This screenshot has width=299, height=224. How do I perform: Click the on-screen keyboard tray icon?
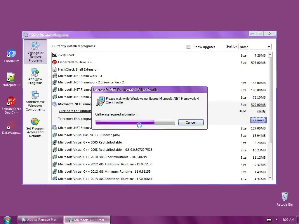click(269, 220)
